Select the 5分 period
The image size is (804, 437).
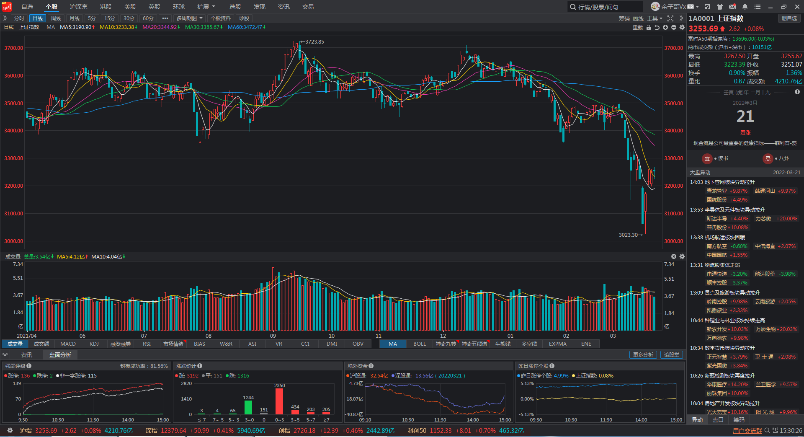[x=92, y=18]
